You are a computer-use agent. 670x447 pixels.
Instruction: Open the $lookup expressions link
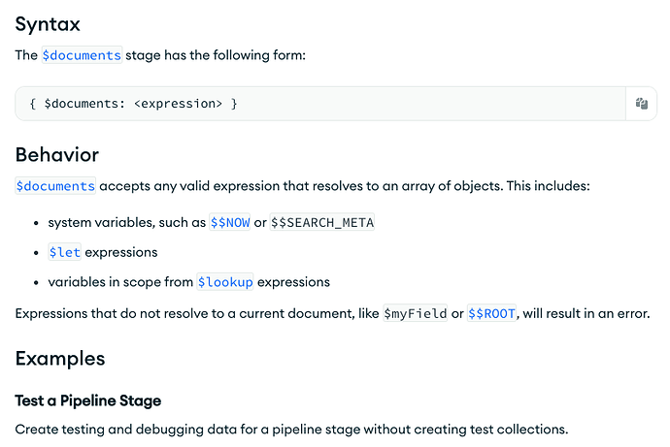[x=225, y=282]
